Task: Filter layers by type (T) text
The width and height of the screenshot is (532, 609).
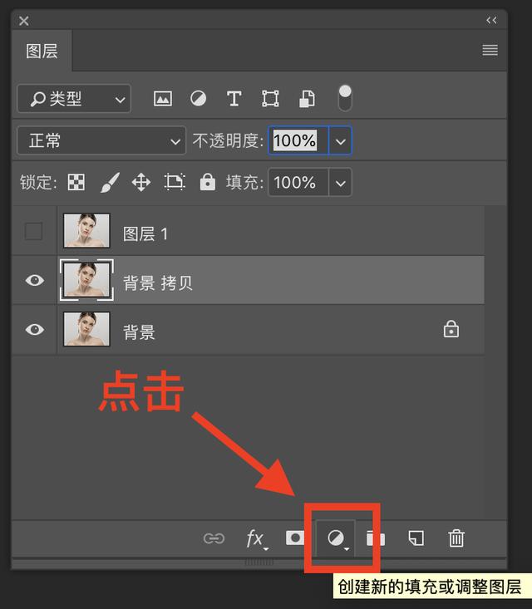Action: pos(234,99)
